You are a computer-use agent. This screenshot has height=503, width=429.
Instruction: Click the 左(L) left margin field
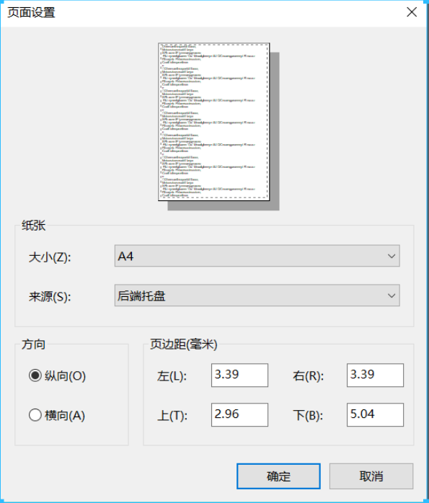coord(239,375)
